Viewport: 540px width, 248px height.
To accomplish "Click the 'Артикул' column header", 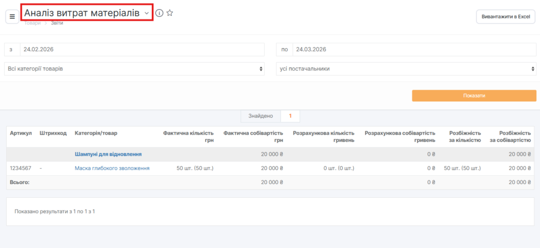I will click(x=21, y=133).
